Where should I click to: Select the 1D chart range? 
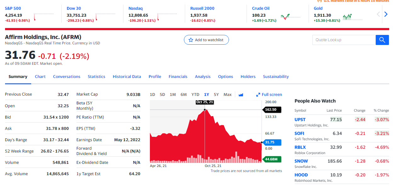point(152,95)
